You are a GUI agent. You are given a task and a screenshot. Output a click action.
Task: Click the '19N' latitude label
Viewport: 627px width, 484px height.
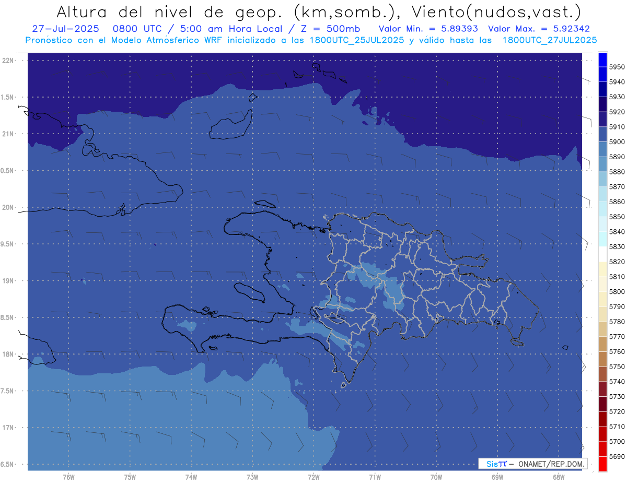[x=9, y=280]
